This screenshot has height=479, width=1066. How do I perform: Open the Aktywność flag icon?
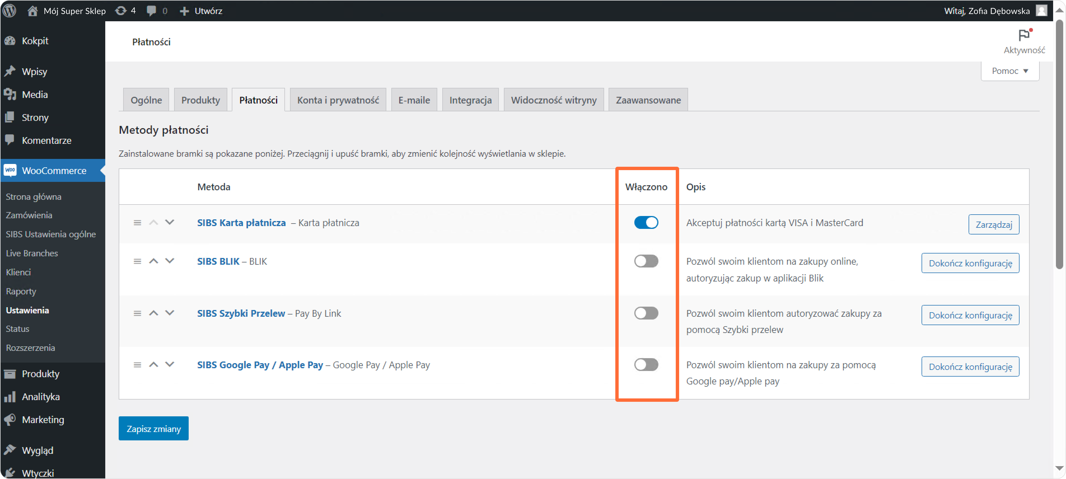(1024, 36)
